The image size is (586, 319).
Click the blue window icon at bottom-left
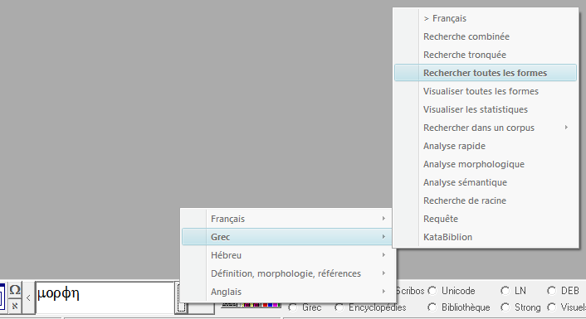coord(2,297)
